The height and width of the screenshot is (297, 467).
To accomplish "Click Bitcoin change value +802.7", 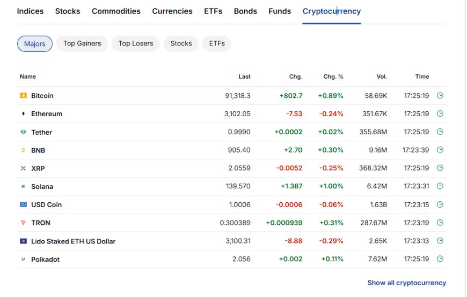I will (291, 96).
